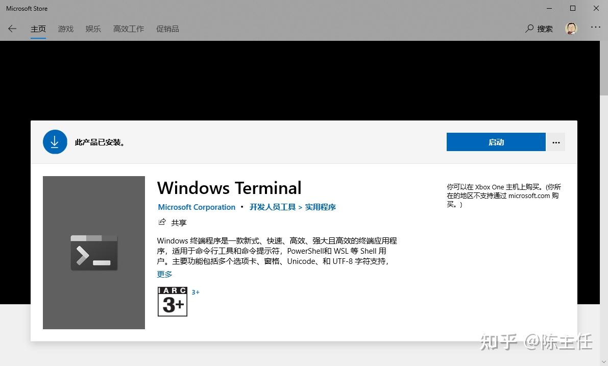Expand the description with 更多
The width and height of the screenshot is (608, 366).
tap(164, 274)
